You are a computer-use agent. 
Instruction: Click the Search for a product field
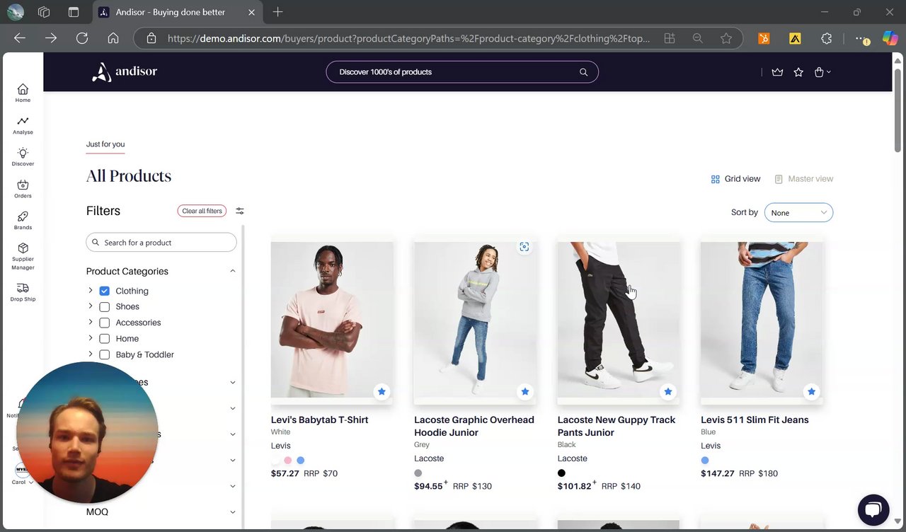click(161, 243)
